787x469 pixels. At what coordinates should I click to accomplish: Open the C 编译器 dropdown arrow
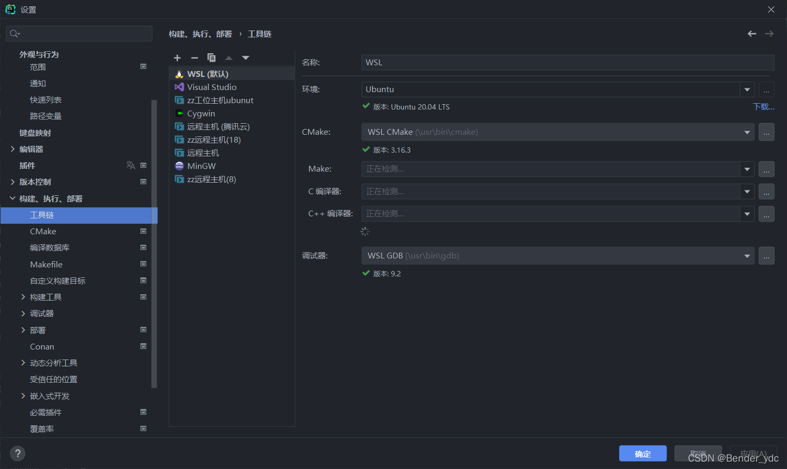(747, 192)
